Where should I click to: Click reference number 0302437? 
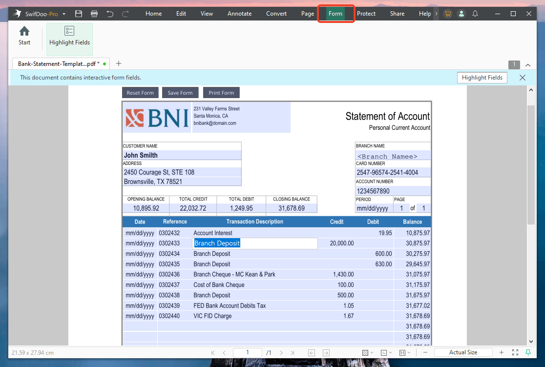pos(169,285)
